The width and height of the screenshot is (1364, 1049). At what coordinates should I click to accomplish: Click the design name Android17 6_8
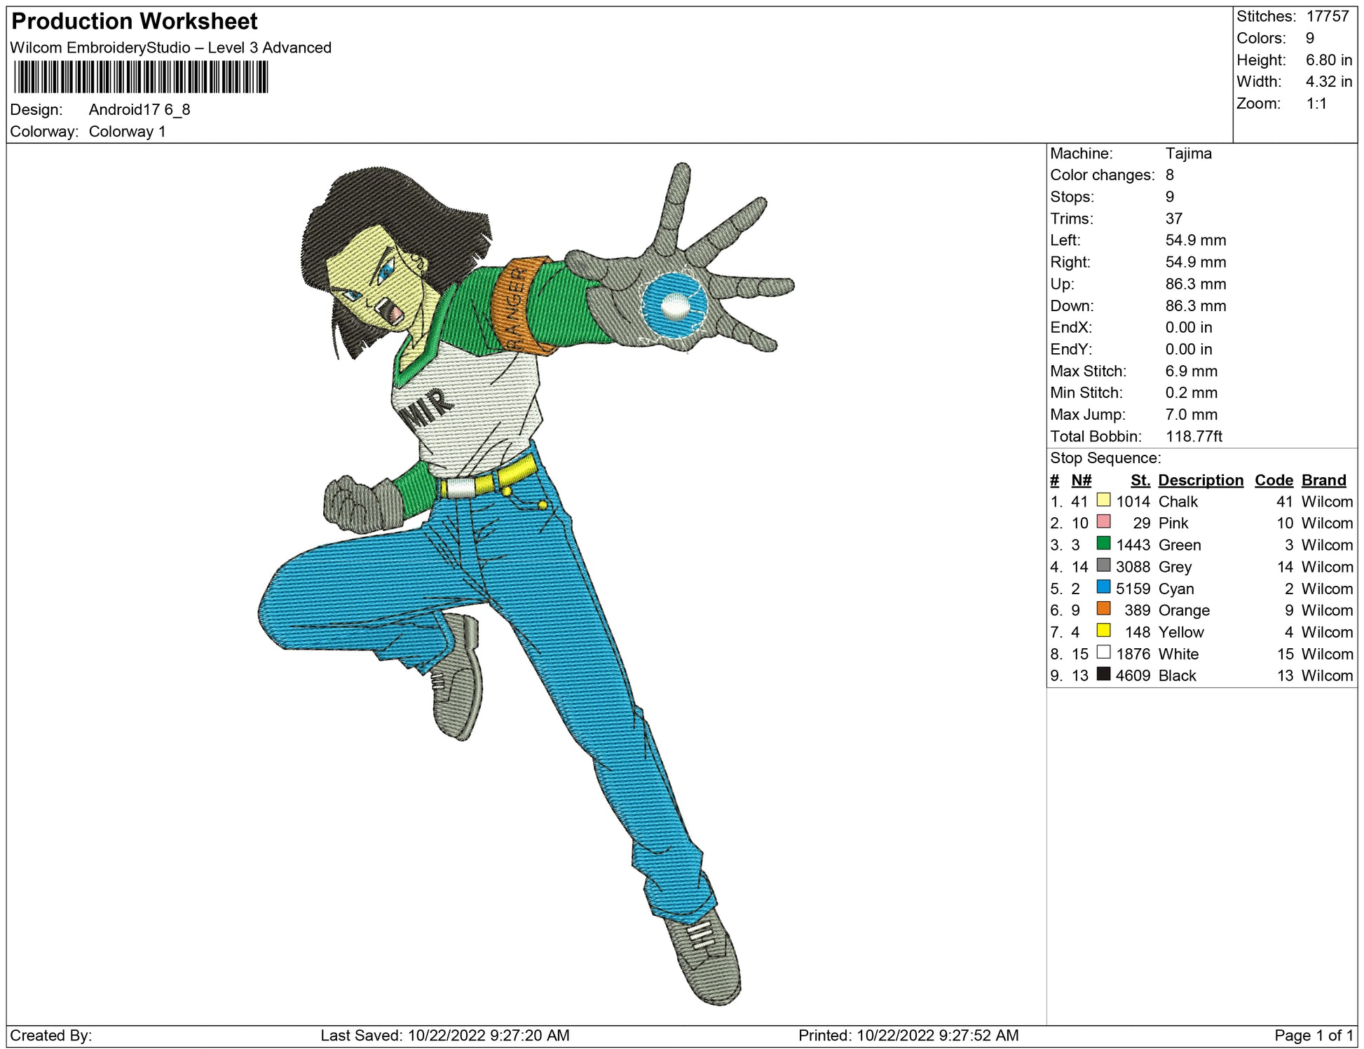point(139,109)
